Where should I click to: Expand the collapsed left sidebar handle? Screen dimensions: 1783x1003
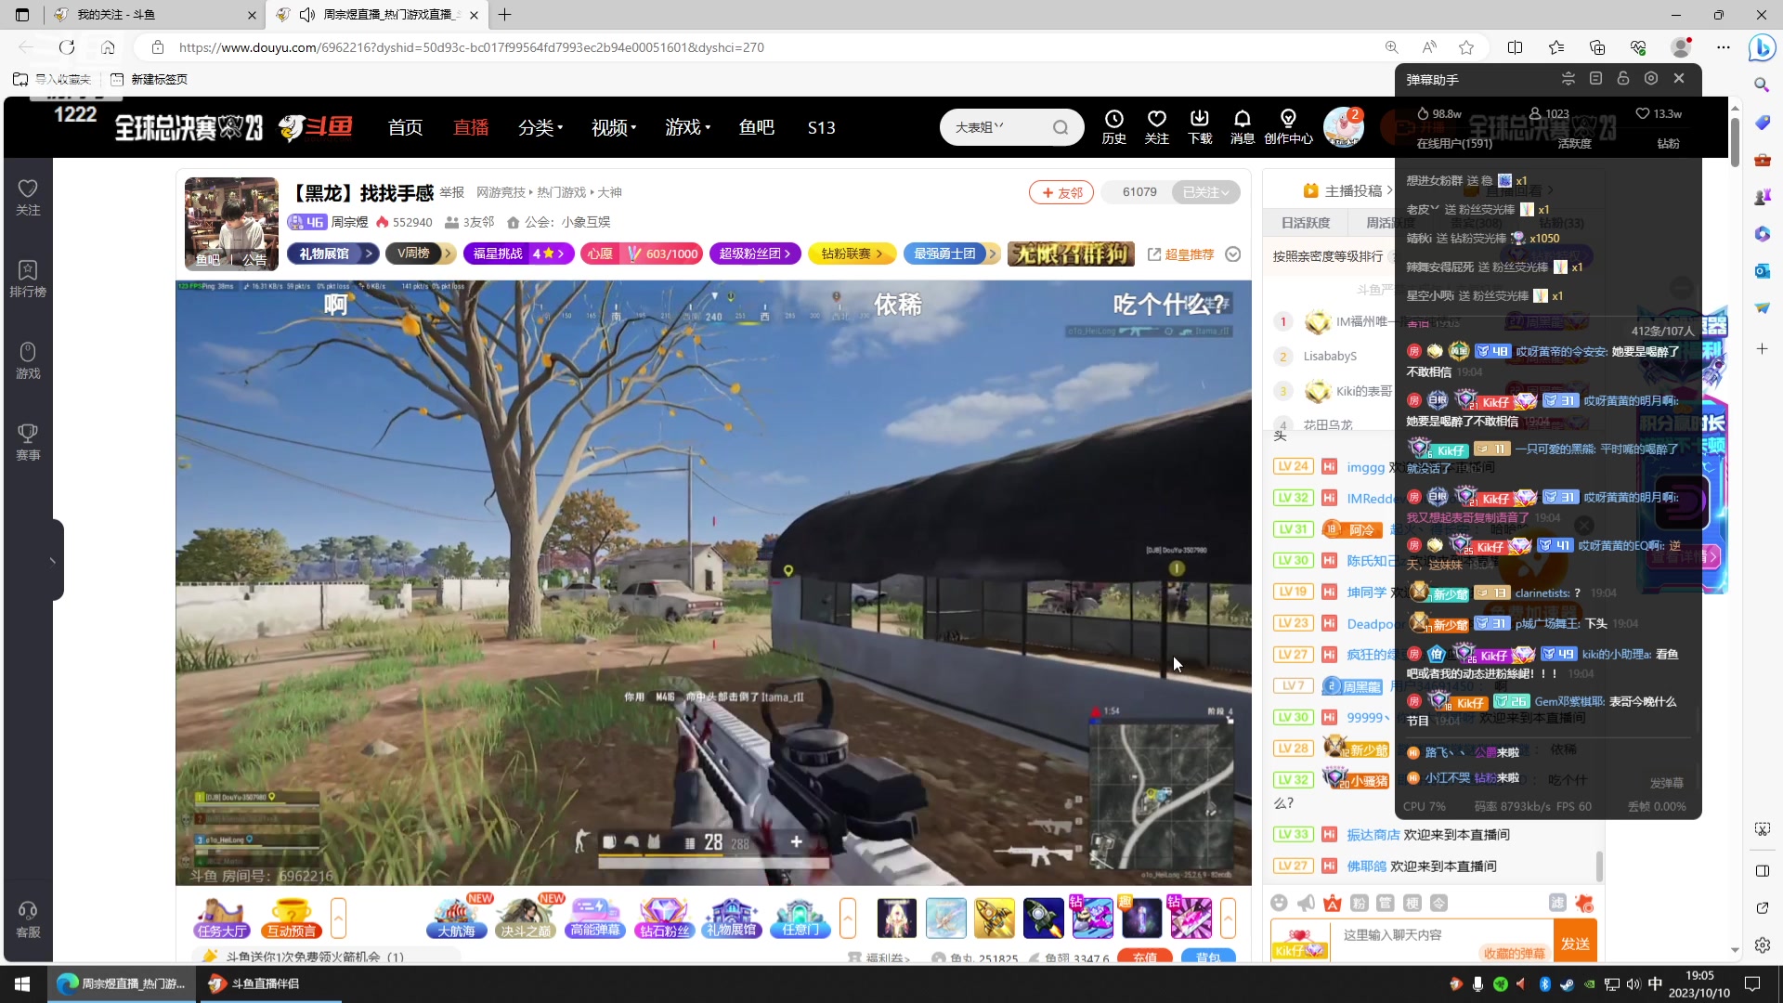52,560
